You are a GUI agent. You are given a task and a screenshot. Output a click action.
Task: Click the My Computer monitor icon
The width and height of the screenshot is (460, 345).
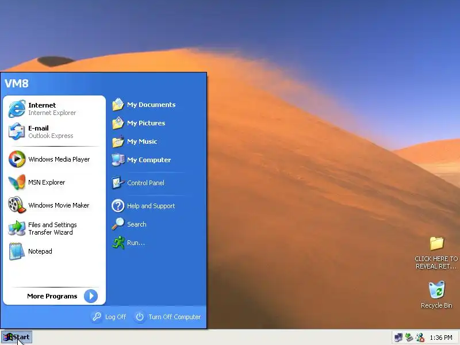[118, 160]
